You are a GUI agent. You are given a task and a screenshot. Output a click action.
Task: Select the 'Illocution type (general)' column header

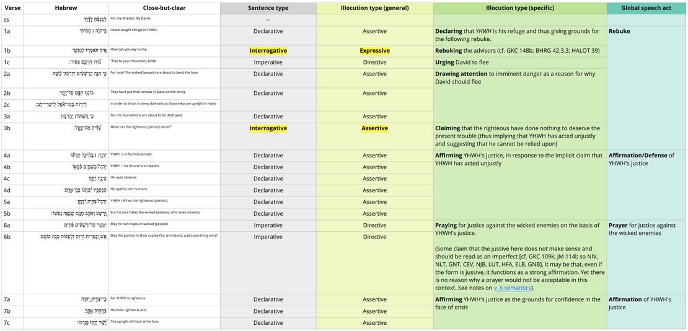[374, 8]
